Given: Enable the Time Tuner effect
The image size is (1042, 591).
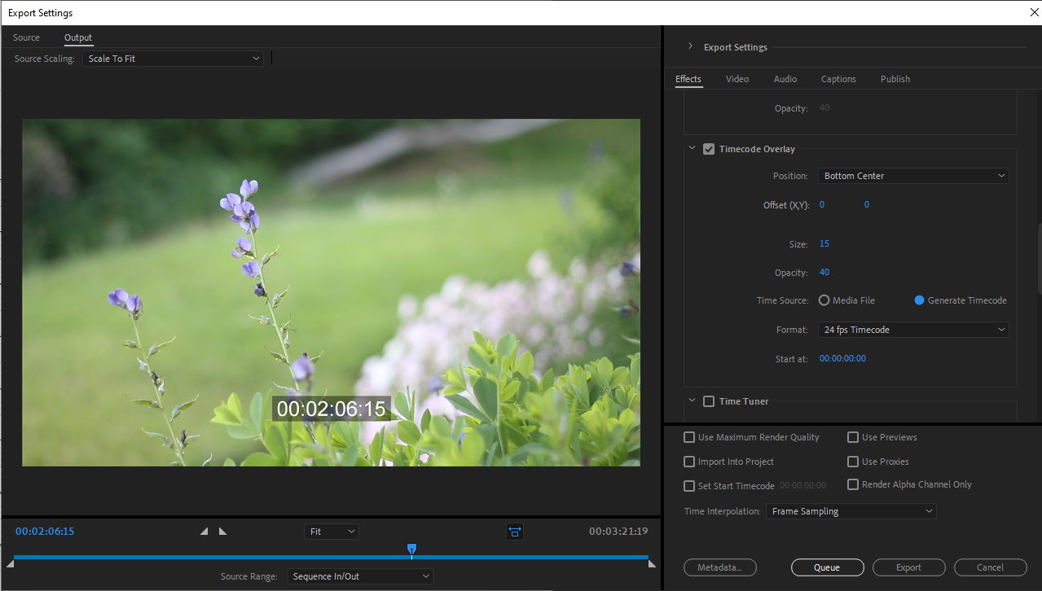Looking at the screenshot, I should click(708, 401).
